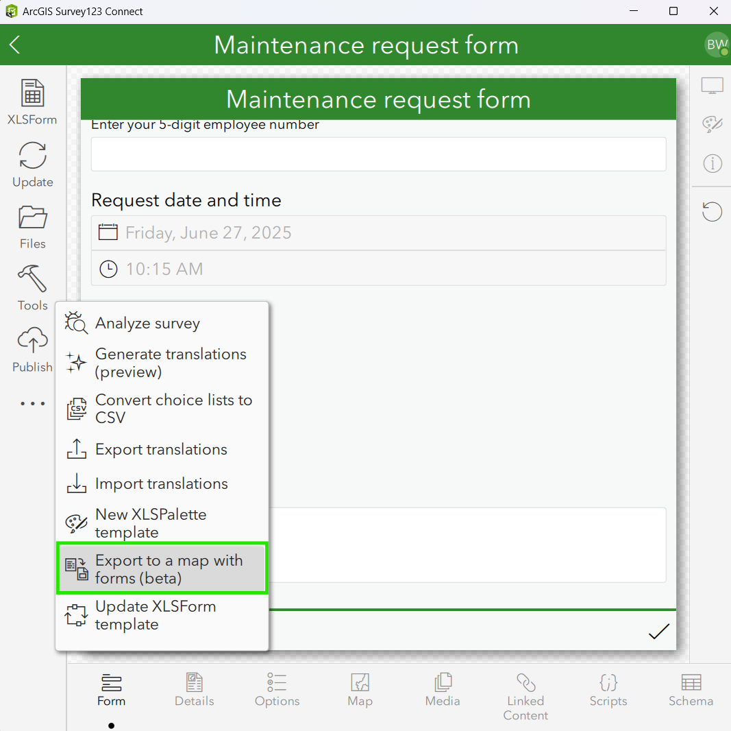Open the device preview monitor icon

(x=712, y=86)
